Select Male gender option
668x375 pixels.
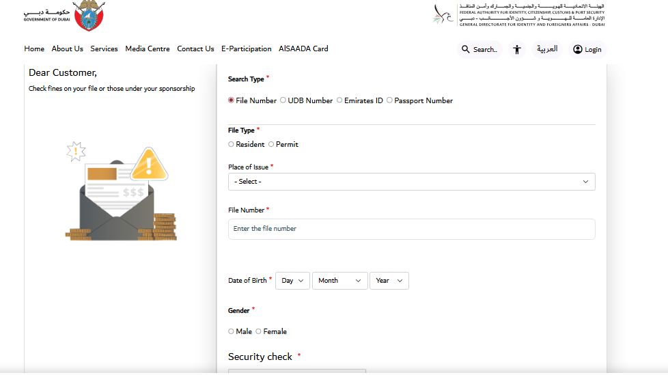[x=231, y=331]
